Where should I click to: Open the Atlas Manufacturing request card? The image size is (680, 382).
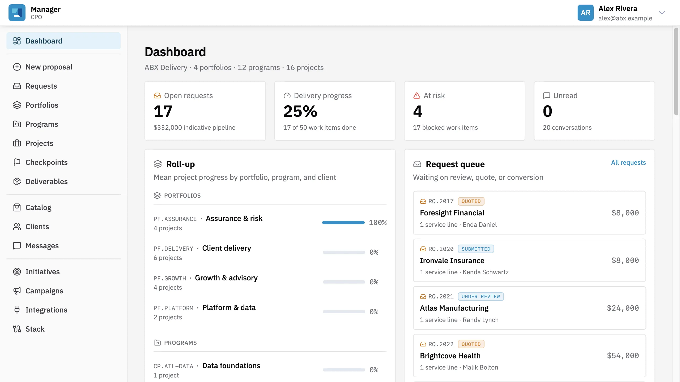coord(529,308)
